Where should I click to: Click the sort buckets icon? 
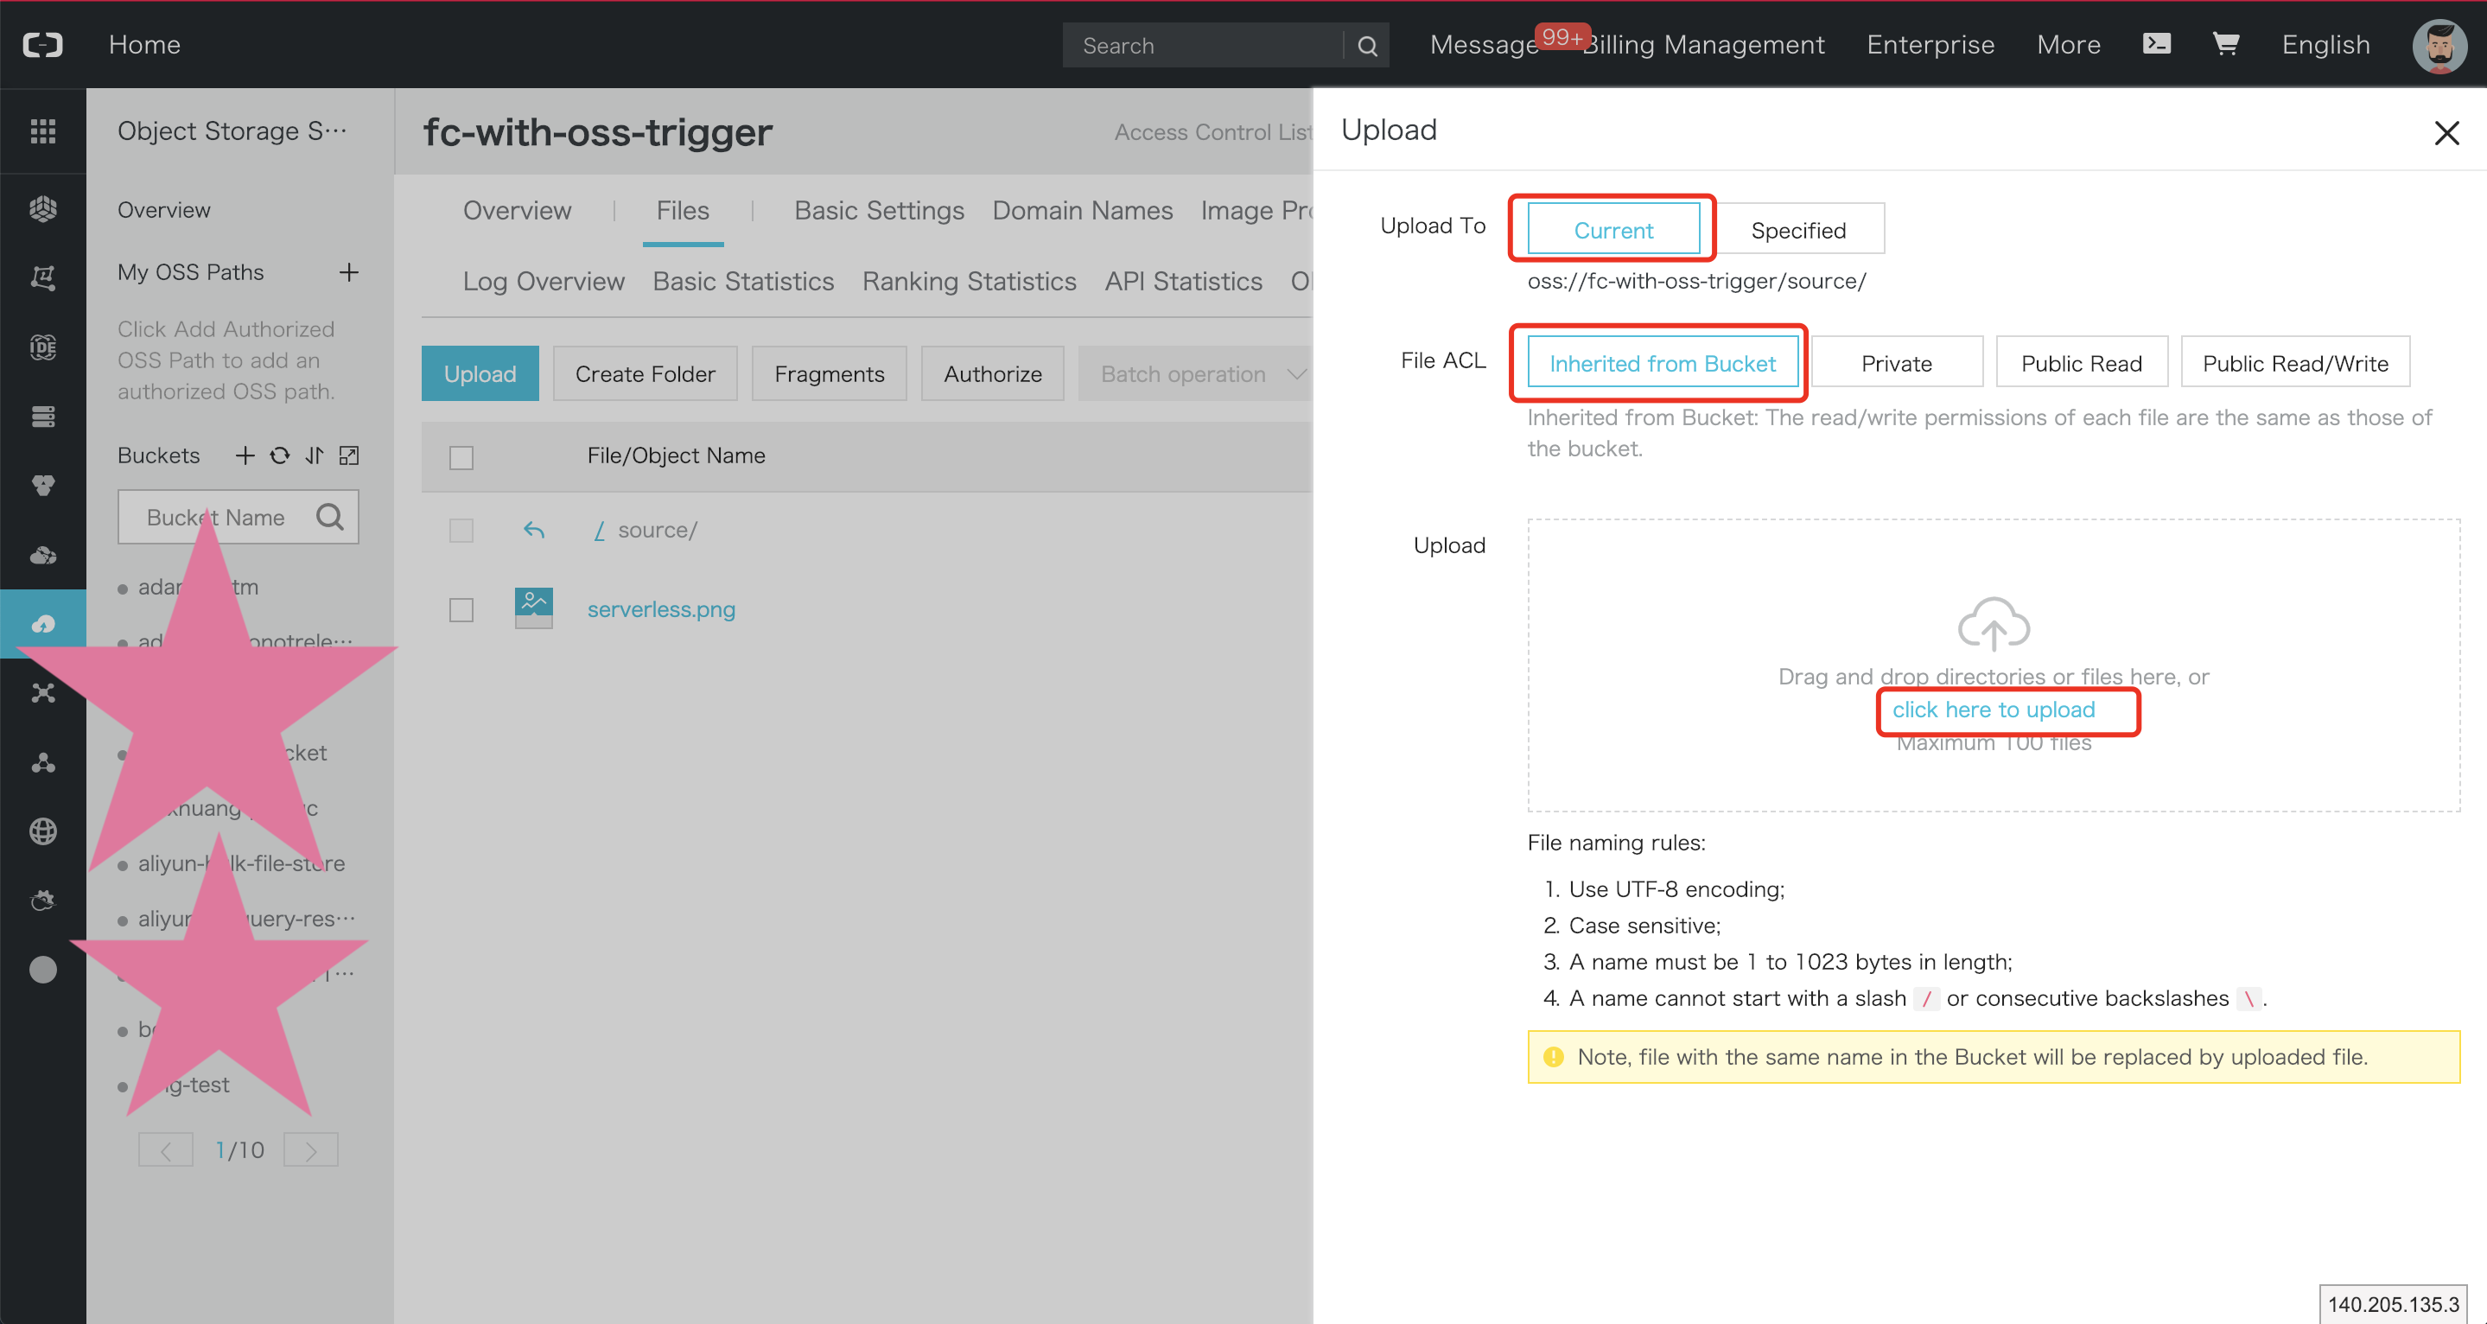coord(313,455)
